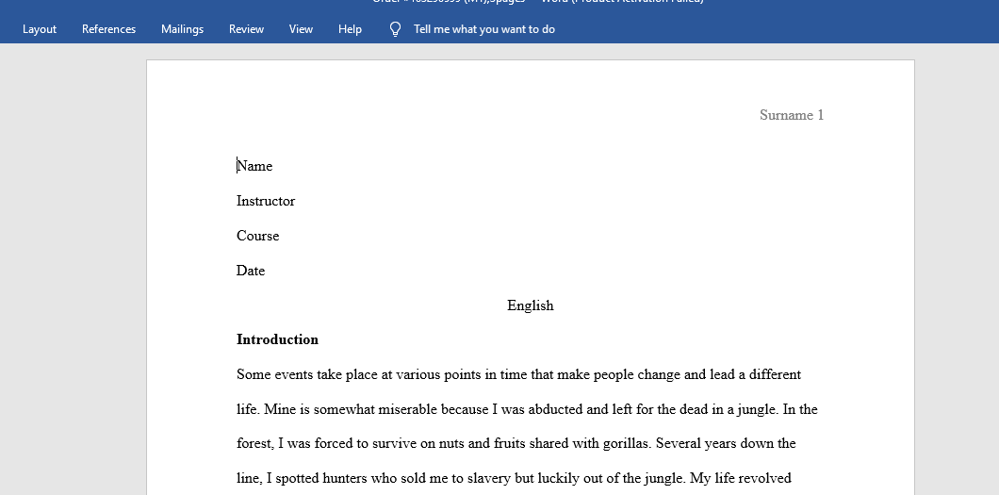Viewport: 999px width, 495px height.
Task: Switch to the Mailings tab
Action: [182, 29]
